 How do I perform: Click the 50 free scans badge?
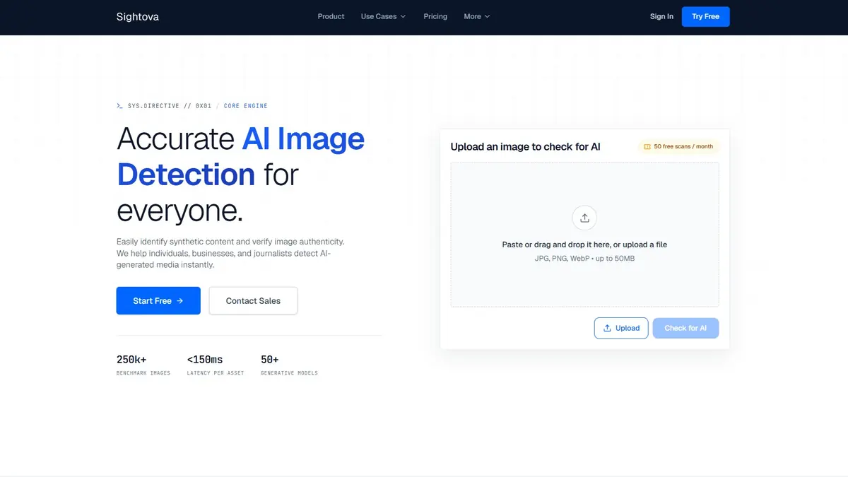pos(678,147)
